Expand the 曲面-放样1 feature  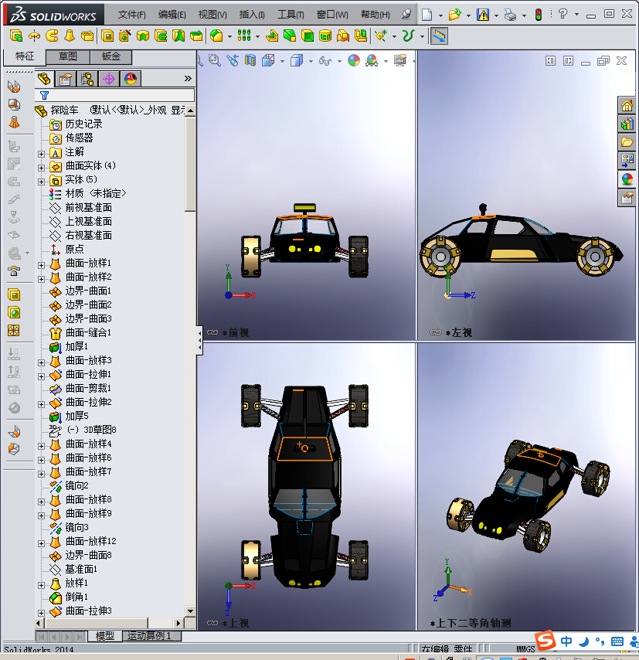click(x=41, y=265)
